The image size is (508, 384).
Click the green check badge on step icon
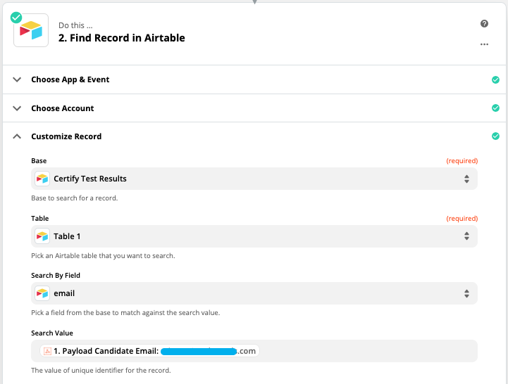click(x=16, y=17)
